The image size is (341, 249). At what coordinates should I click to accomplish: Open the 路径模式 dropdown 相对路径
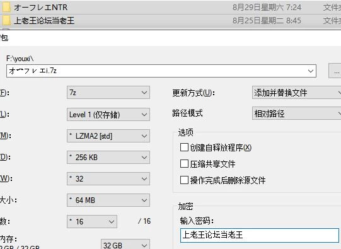[x=297, y=113]
